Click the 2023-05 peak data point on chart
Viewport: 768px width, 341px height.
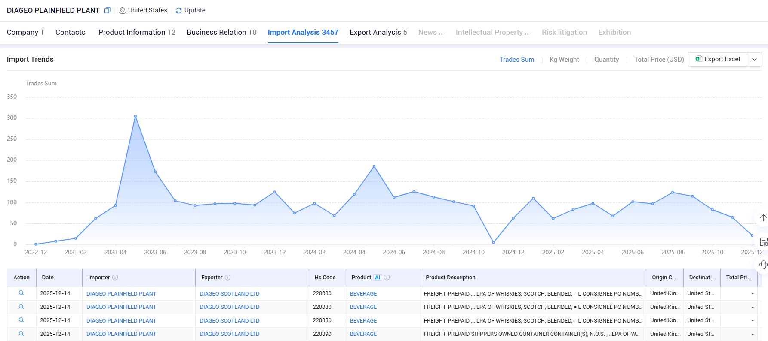[135, 116]
